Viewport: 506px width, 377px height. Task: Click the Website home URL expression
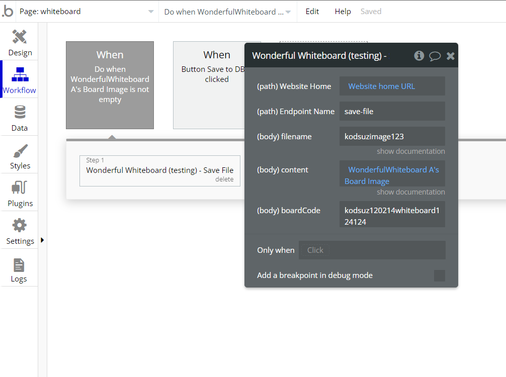point(381,86)
